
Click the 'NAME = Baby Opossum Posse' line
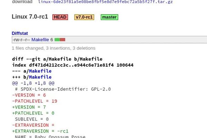[50, 136]
